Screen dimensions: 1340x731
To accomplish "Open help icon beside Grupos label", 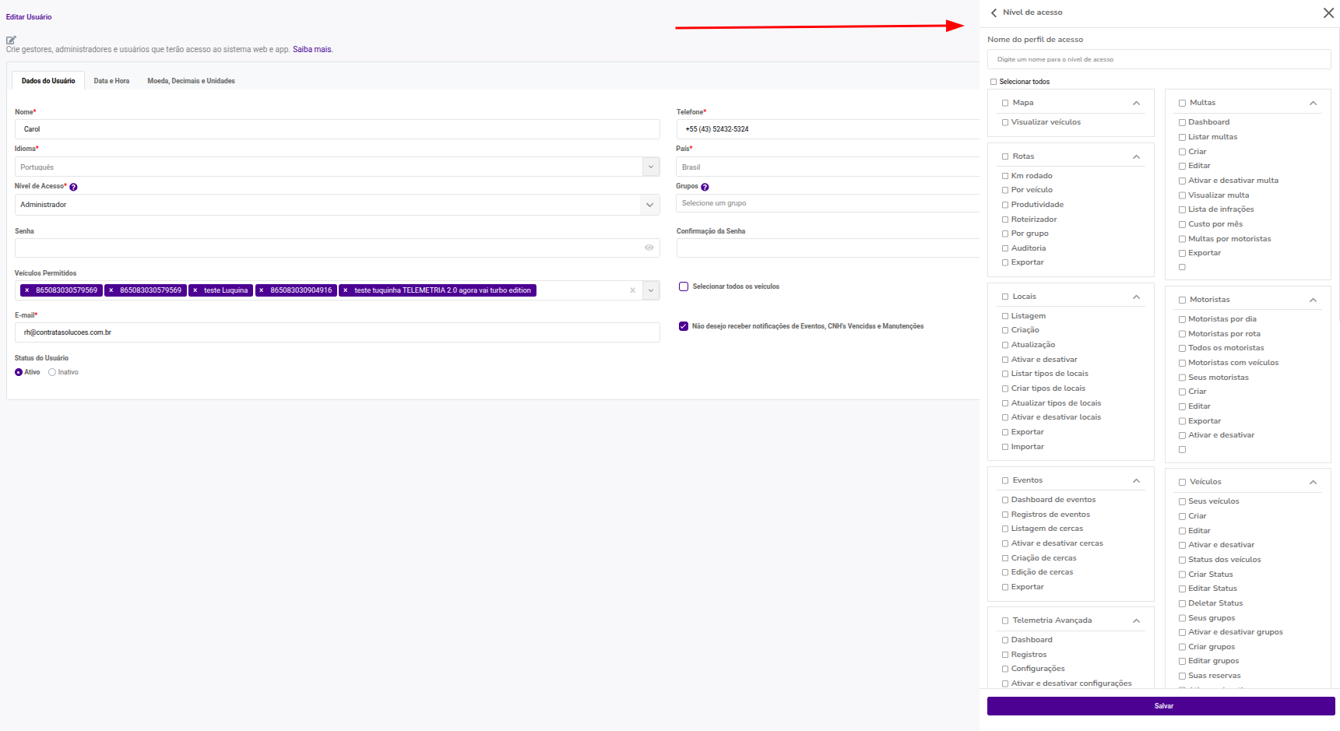I will [x=705, y=187].
